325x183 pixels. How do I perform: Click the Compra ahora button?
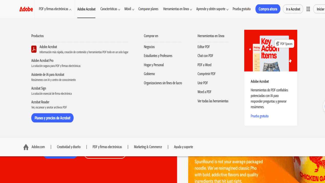coord(268,9)
